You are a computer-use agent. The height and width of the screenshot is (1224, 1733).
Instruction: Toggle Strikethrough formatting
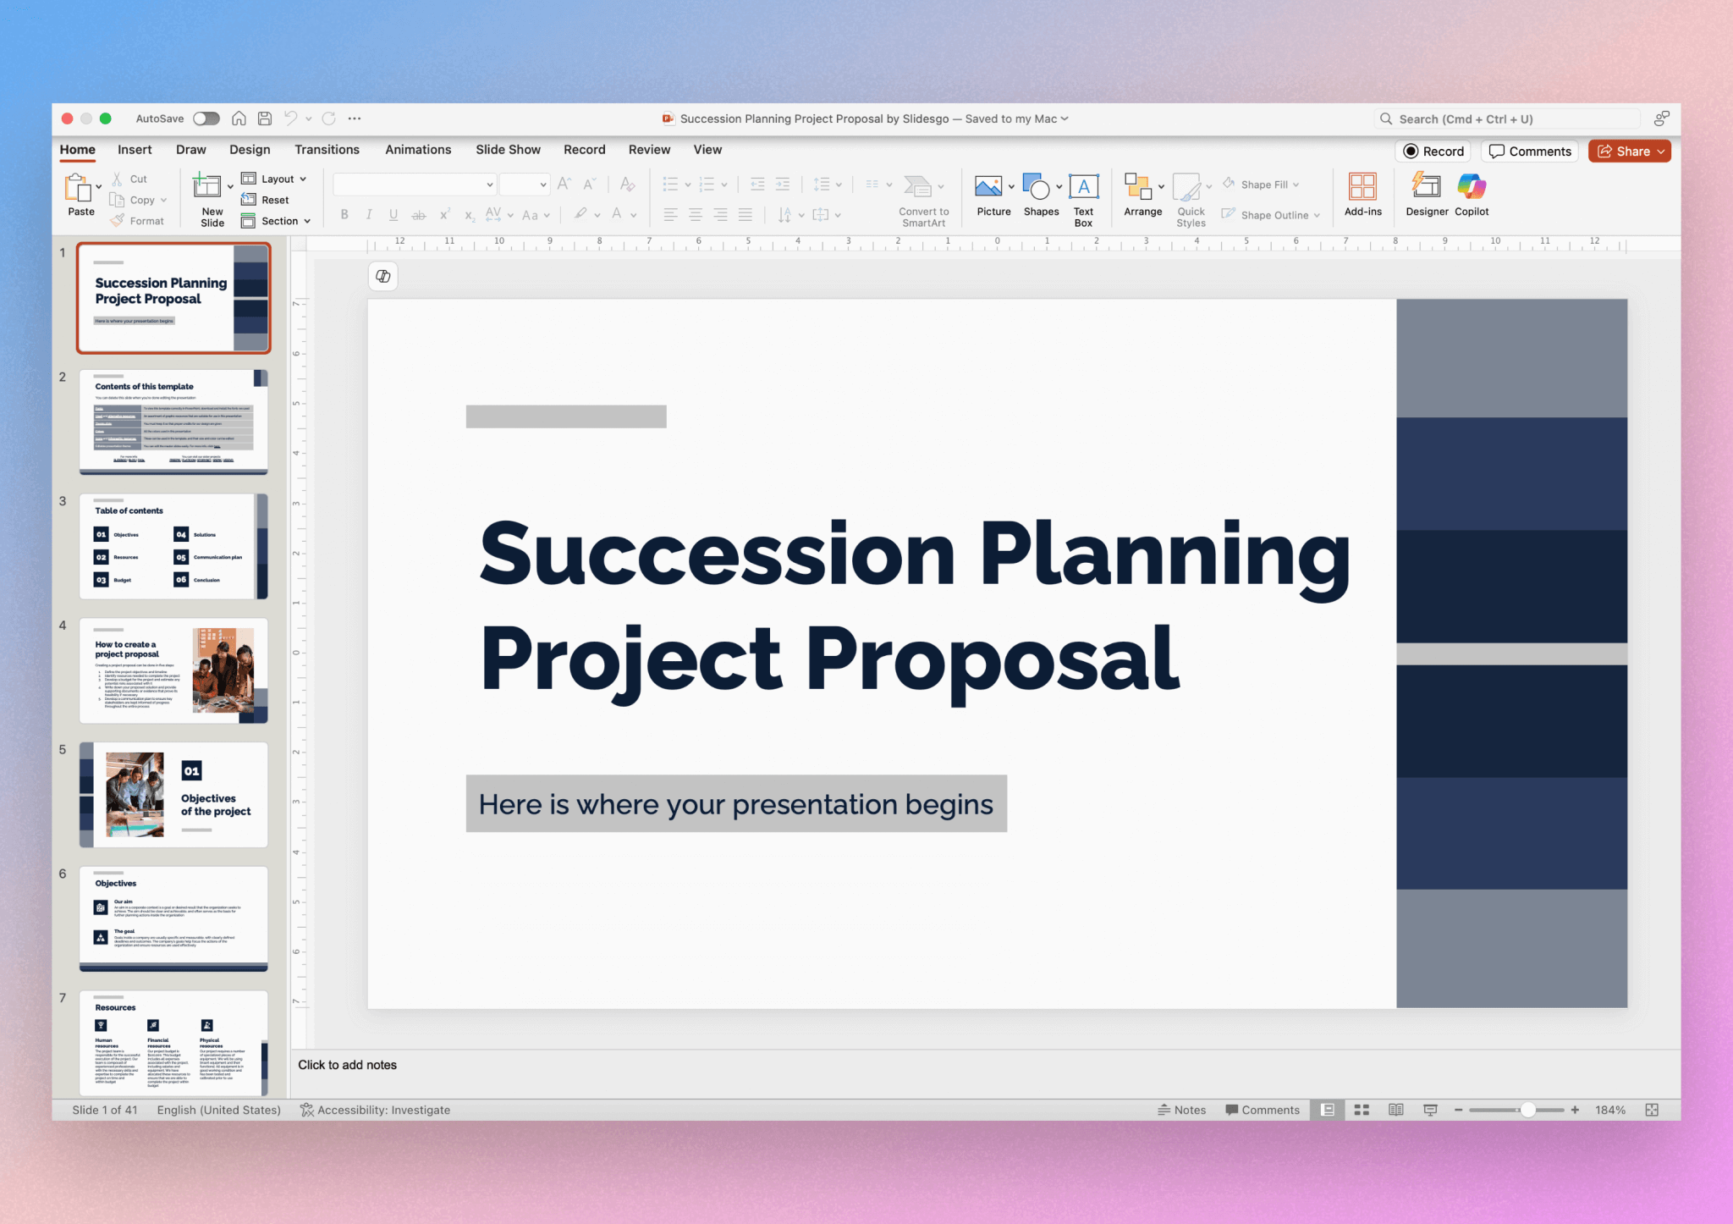[x=418, y=215]
